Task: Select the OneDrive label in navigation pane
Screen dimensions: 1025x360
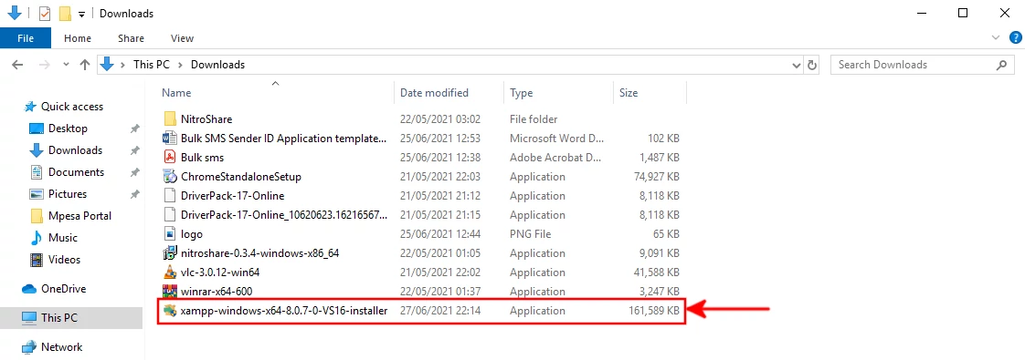Action: (63, 289)
